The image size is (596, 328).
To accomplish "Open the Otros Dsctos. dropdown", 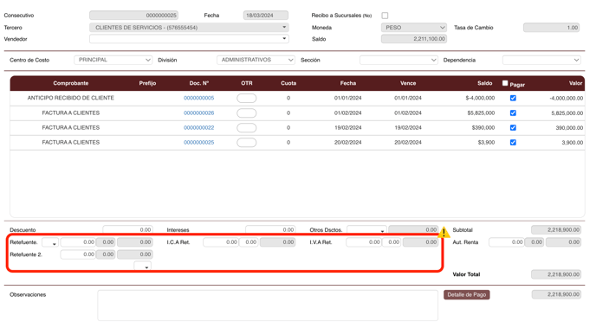I will pyautogui.click(x=366, y=229).
